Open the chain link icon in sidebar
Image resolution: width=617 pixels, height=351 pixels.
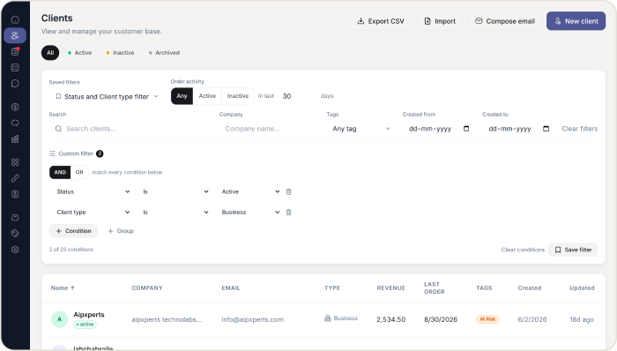15,178
